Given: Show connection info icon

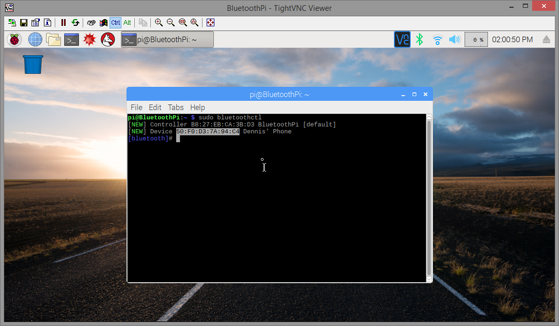Looking at the screenshot, I should [x=48, y=22].
